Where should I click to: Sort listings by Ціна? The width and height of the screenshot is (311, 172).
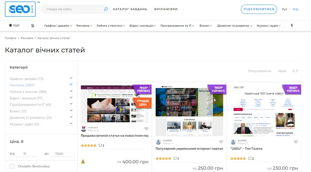tap(282, 71)
